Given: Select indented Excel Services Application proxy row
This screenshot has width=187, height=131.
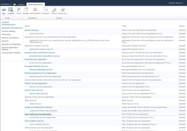Looking at the screenshot, I should (x=105, y=63).
